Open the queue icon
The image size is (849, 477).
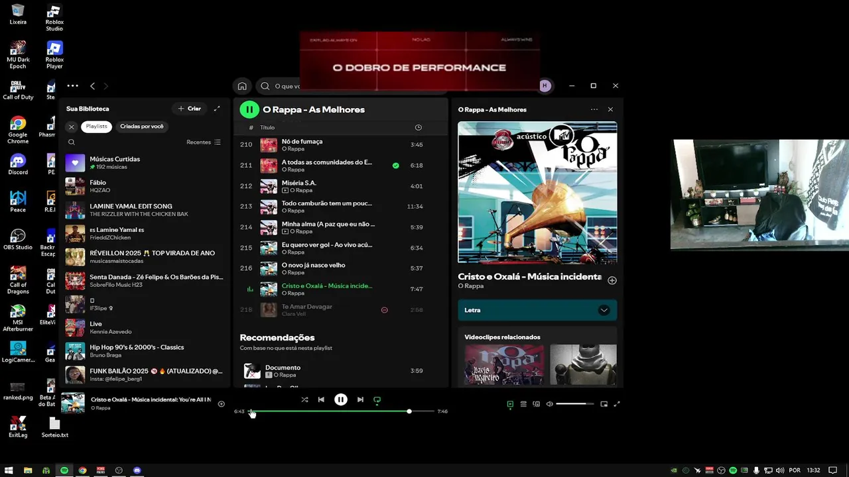[x=523, y=404]
